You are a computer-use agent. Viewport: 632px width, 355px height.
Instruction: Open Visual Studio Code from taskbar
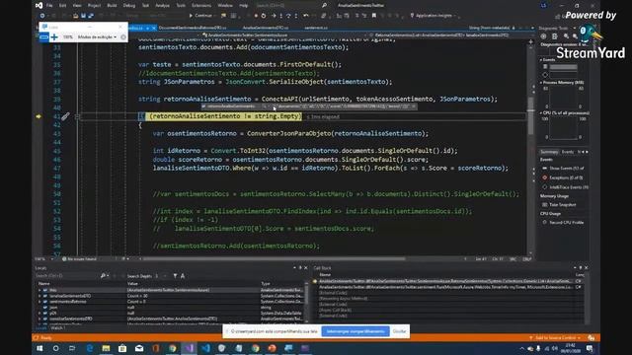coord(205,348)
